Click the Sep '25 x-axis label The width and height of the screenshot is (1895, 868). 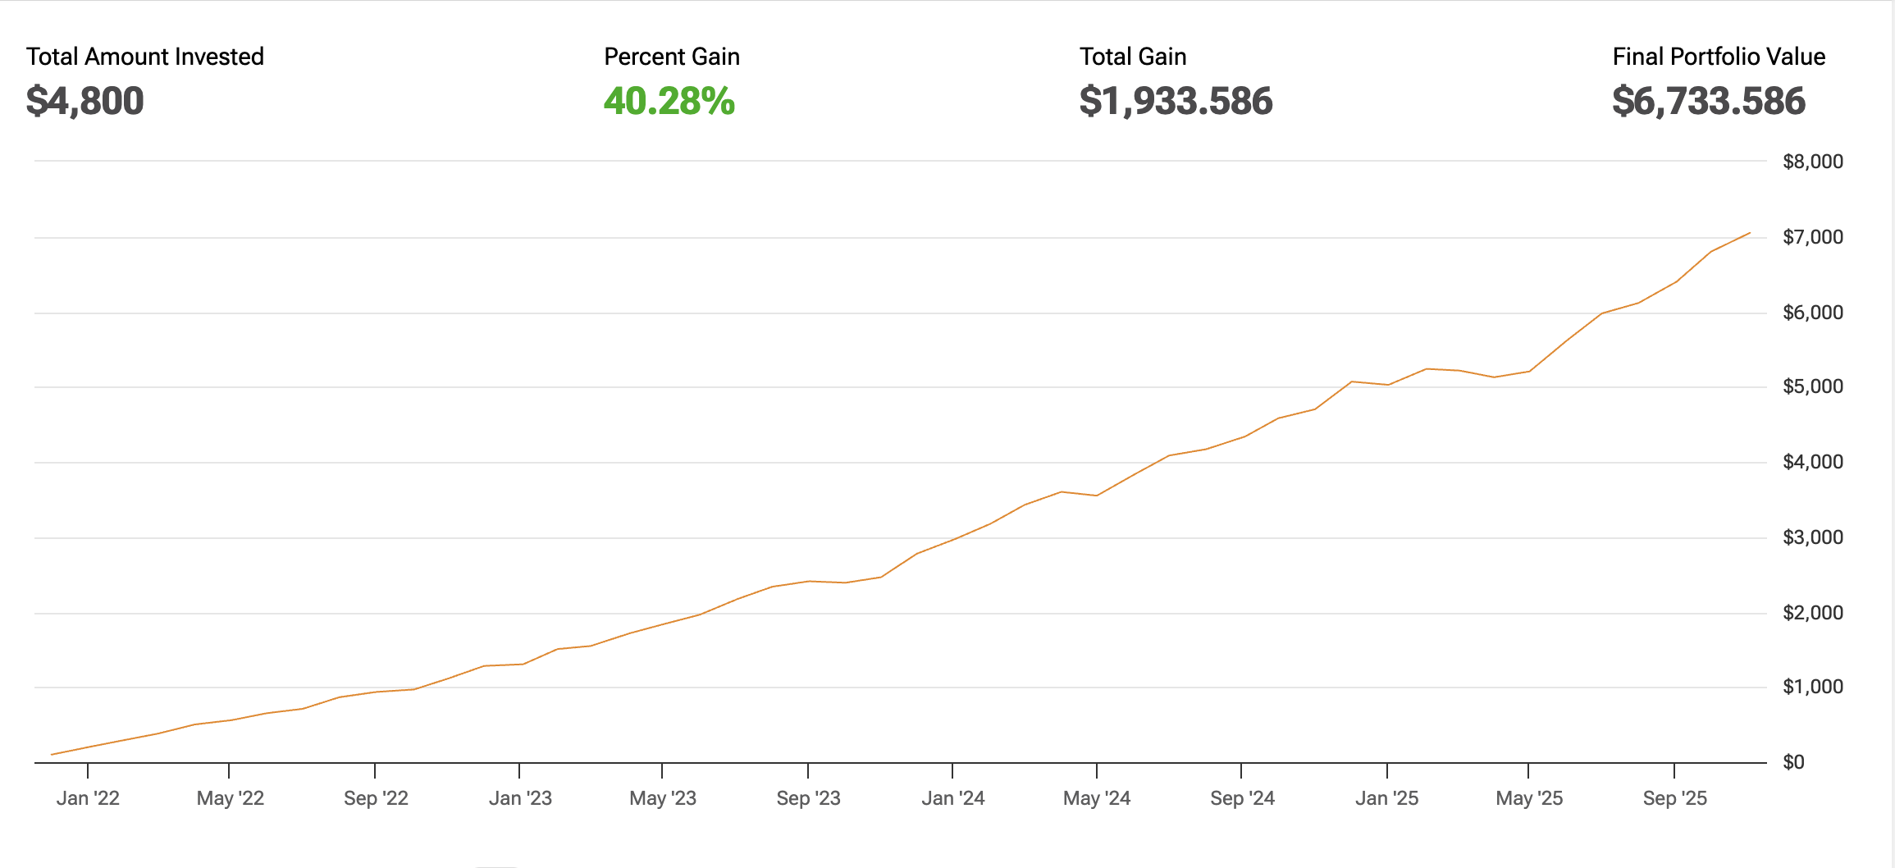[1674, 798]
